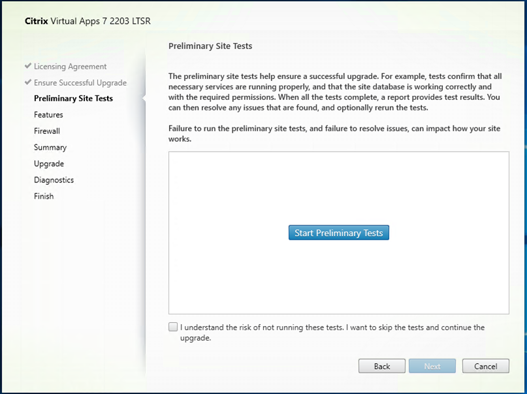
Task: Choose the Firewall step in sidebar
Action: pyautogui.click(x=47, y=131)
